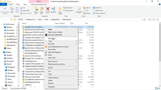
Task: Select Google Drive in the navigation pane
Action: coord(11,36)
